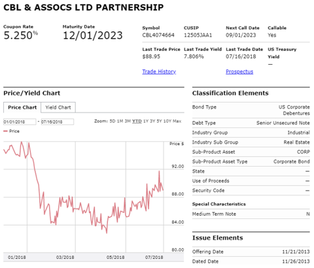Click the 03/2018 axis label
314x268 pixels.
[65, 258]
